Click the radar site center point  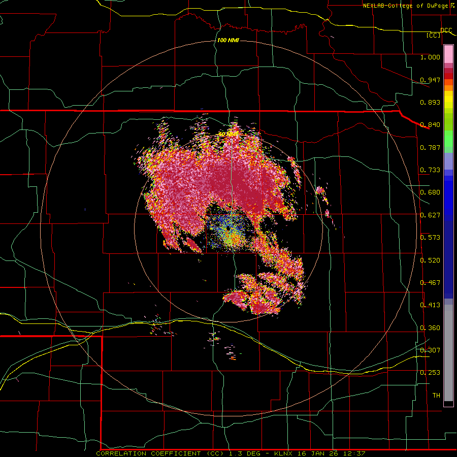228,228
